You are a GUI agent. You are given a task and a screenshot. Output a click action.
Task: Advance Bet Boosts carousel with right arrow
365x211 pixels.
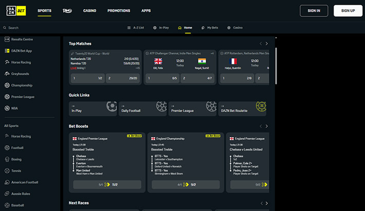click(267, 126)
